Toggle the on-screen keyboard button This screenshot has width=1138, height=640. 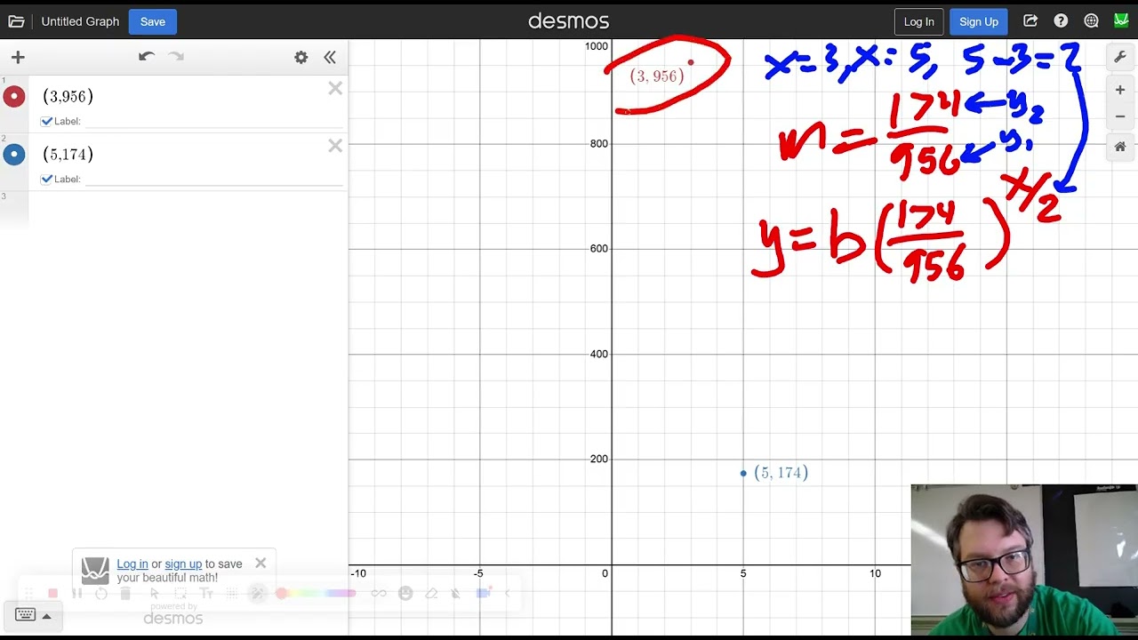[25, 615]
